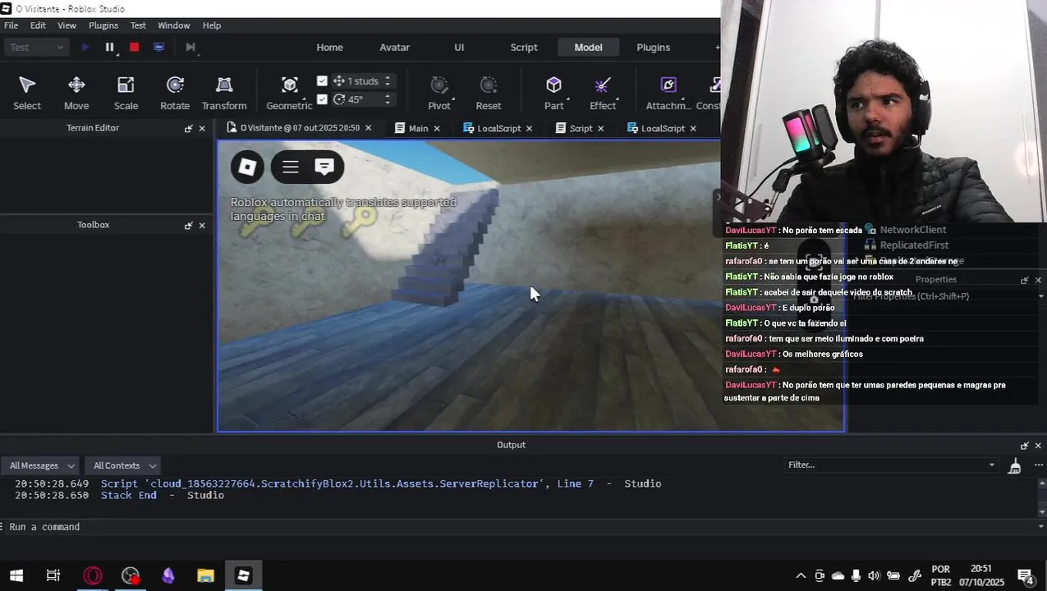Open the Window menu
This screenshot has height=591, width=1047.
(173, 25)
